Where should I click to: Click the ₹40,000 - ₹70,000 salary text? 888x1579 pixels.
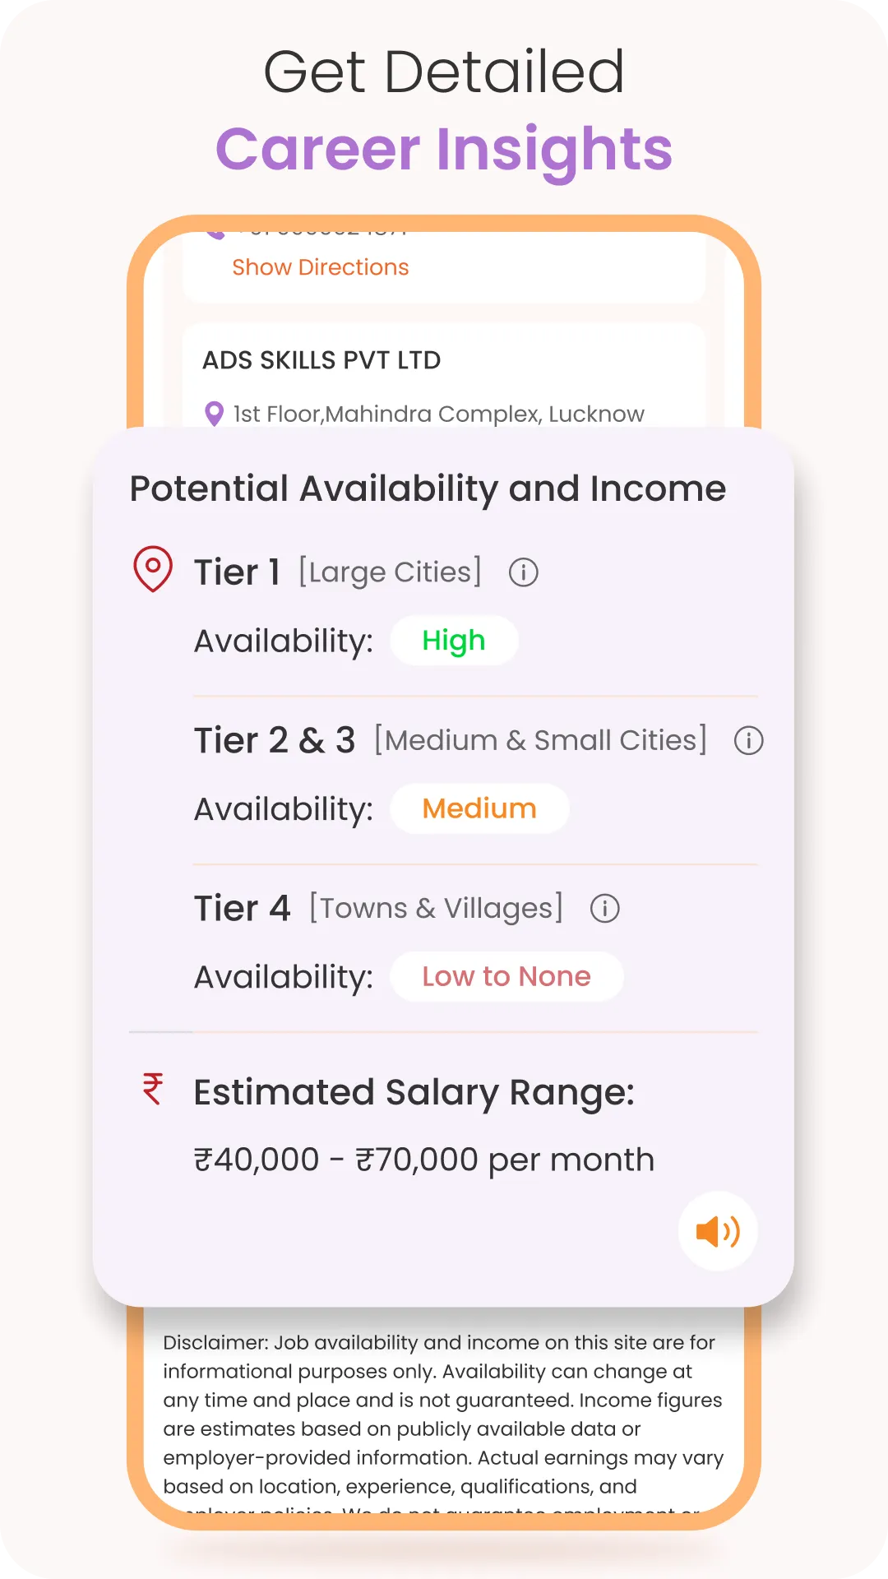pyautogui.click(x=424, y=1160)
